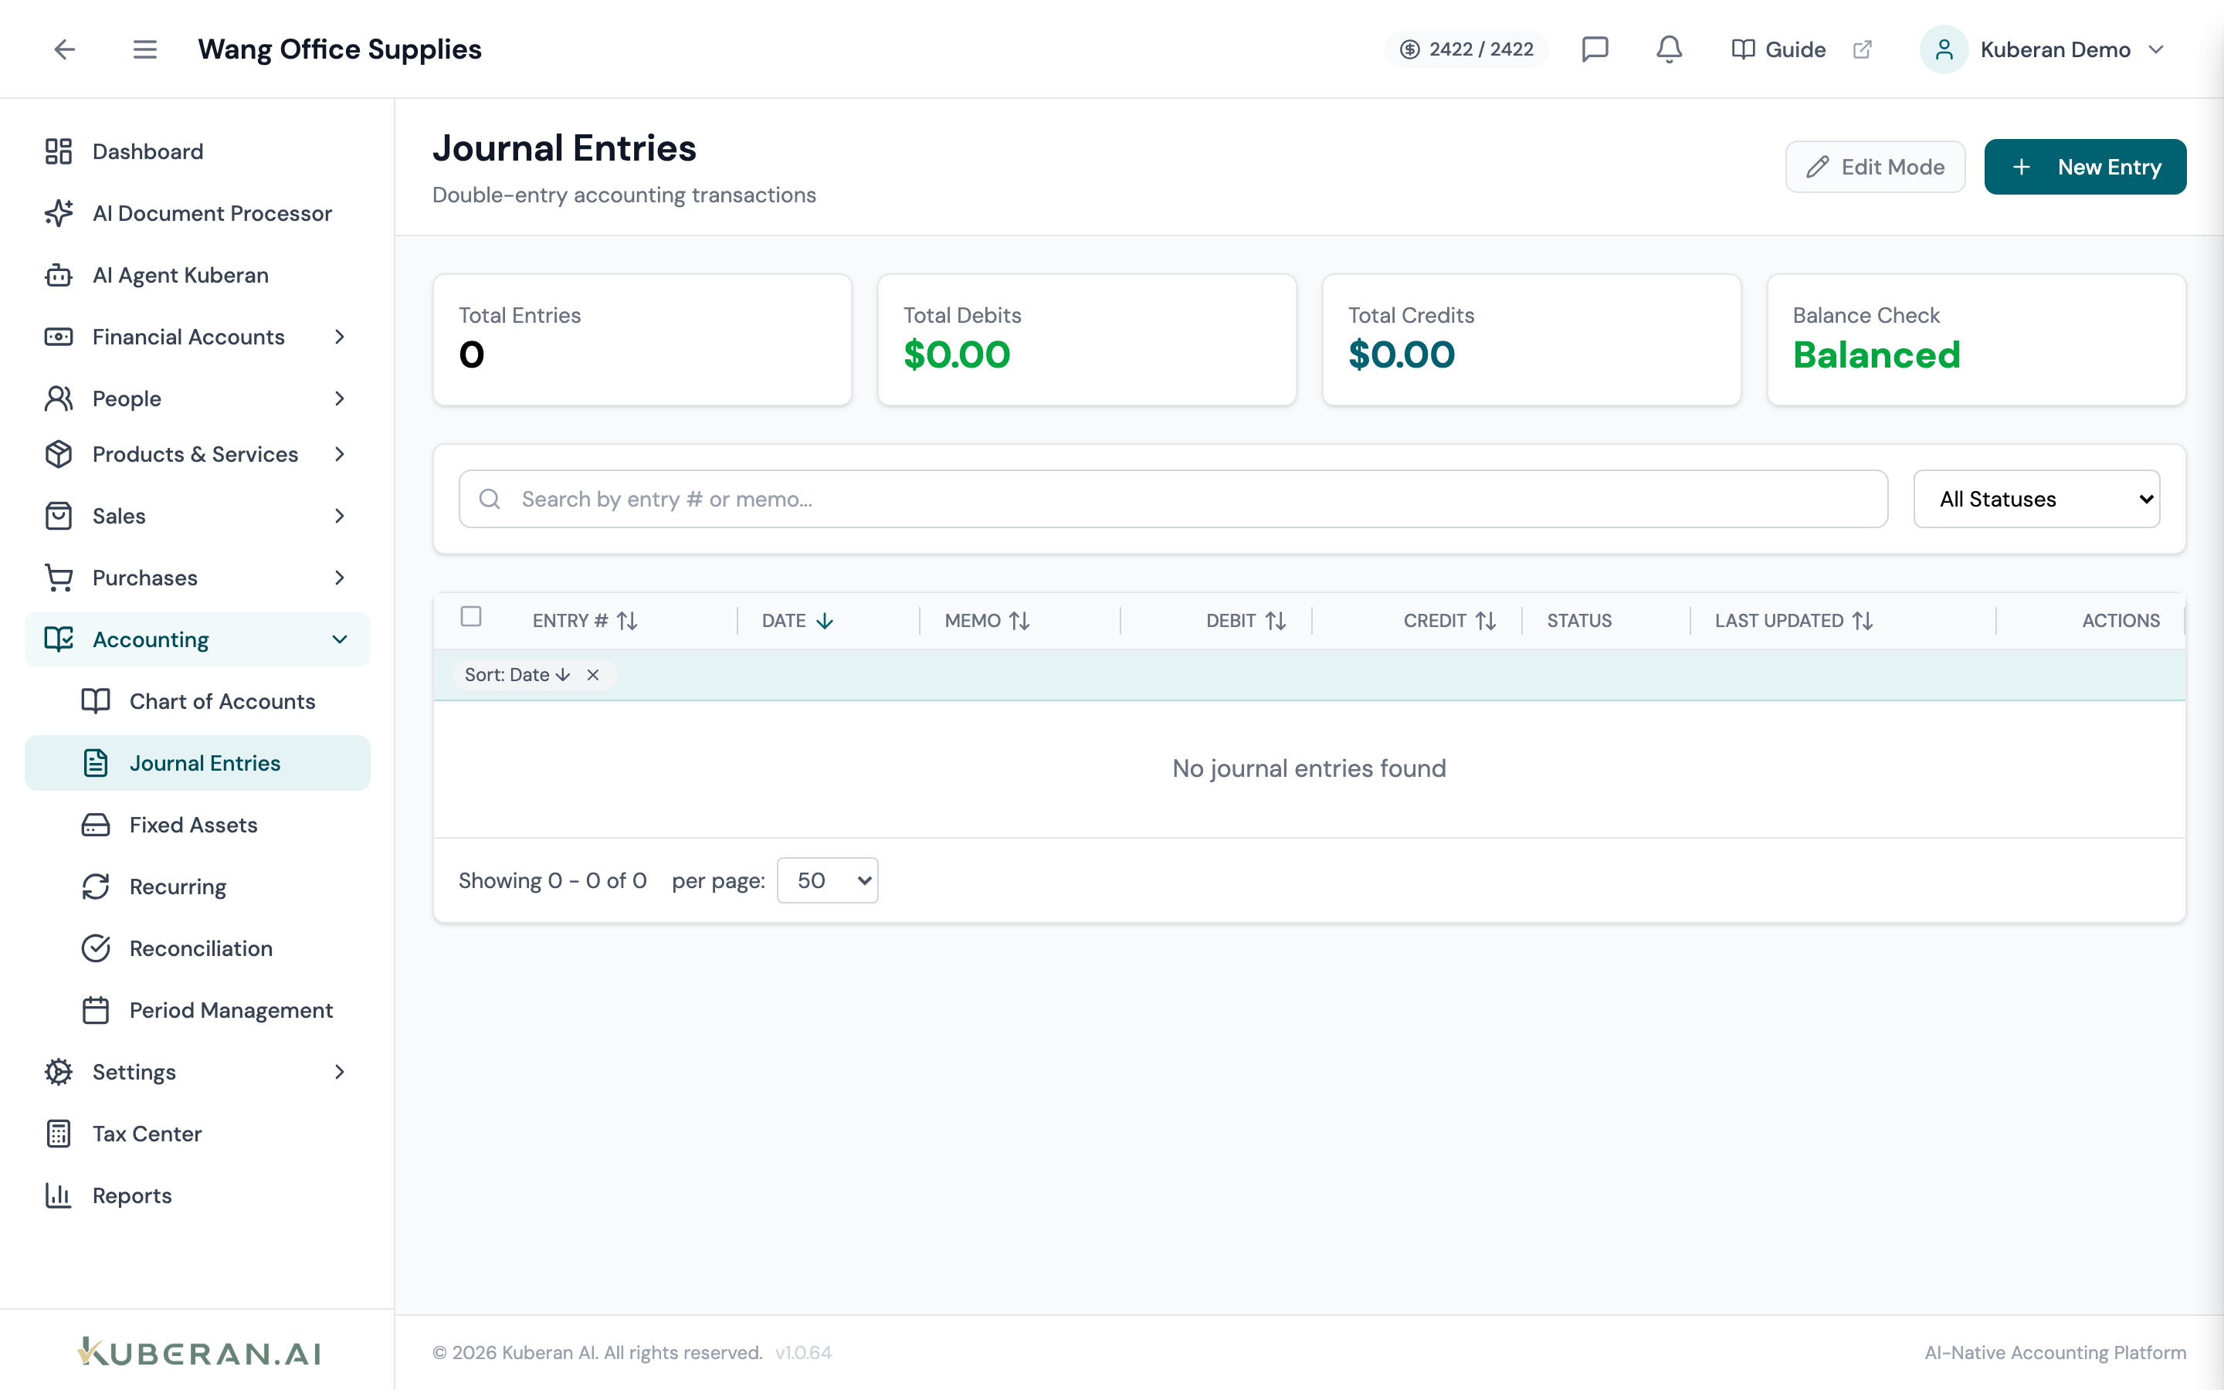Expand the Sales section chevron

[340, 516]
